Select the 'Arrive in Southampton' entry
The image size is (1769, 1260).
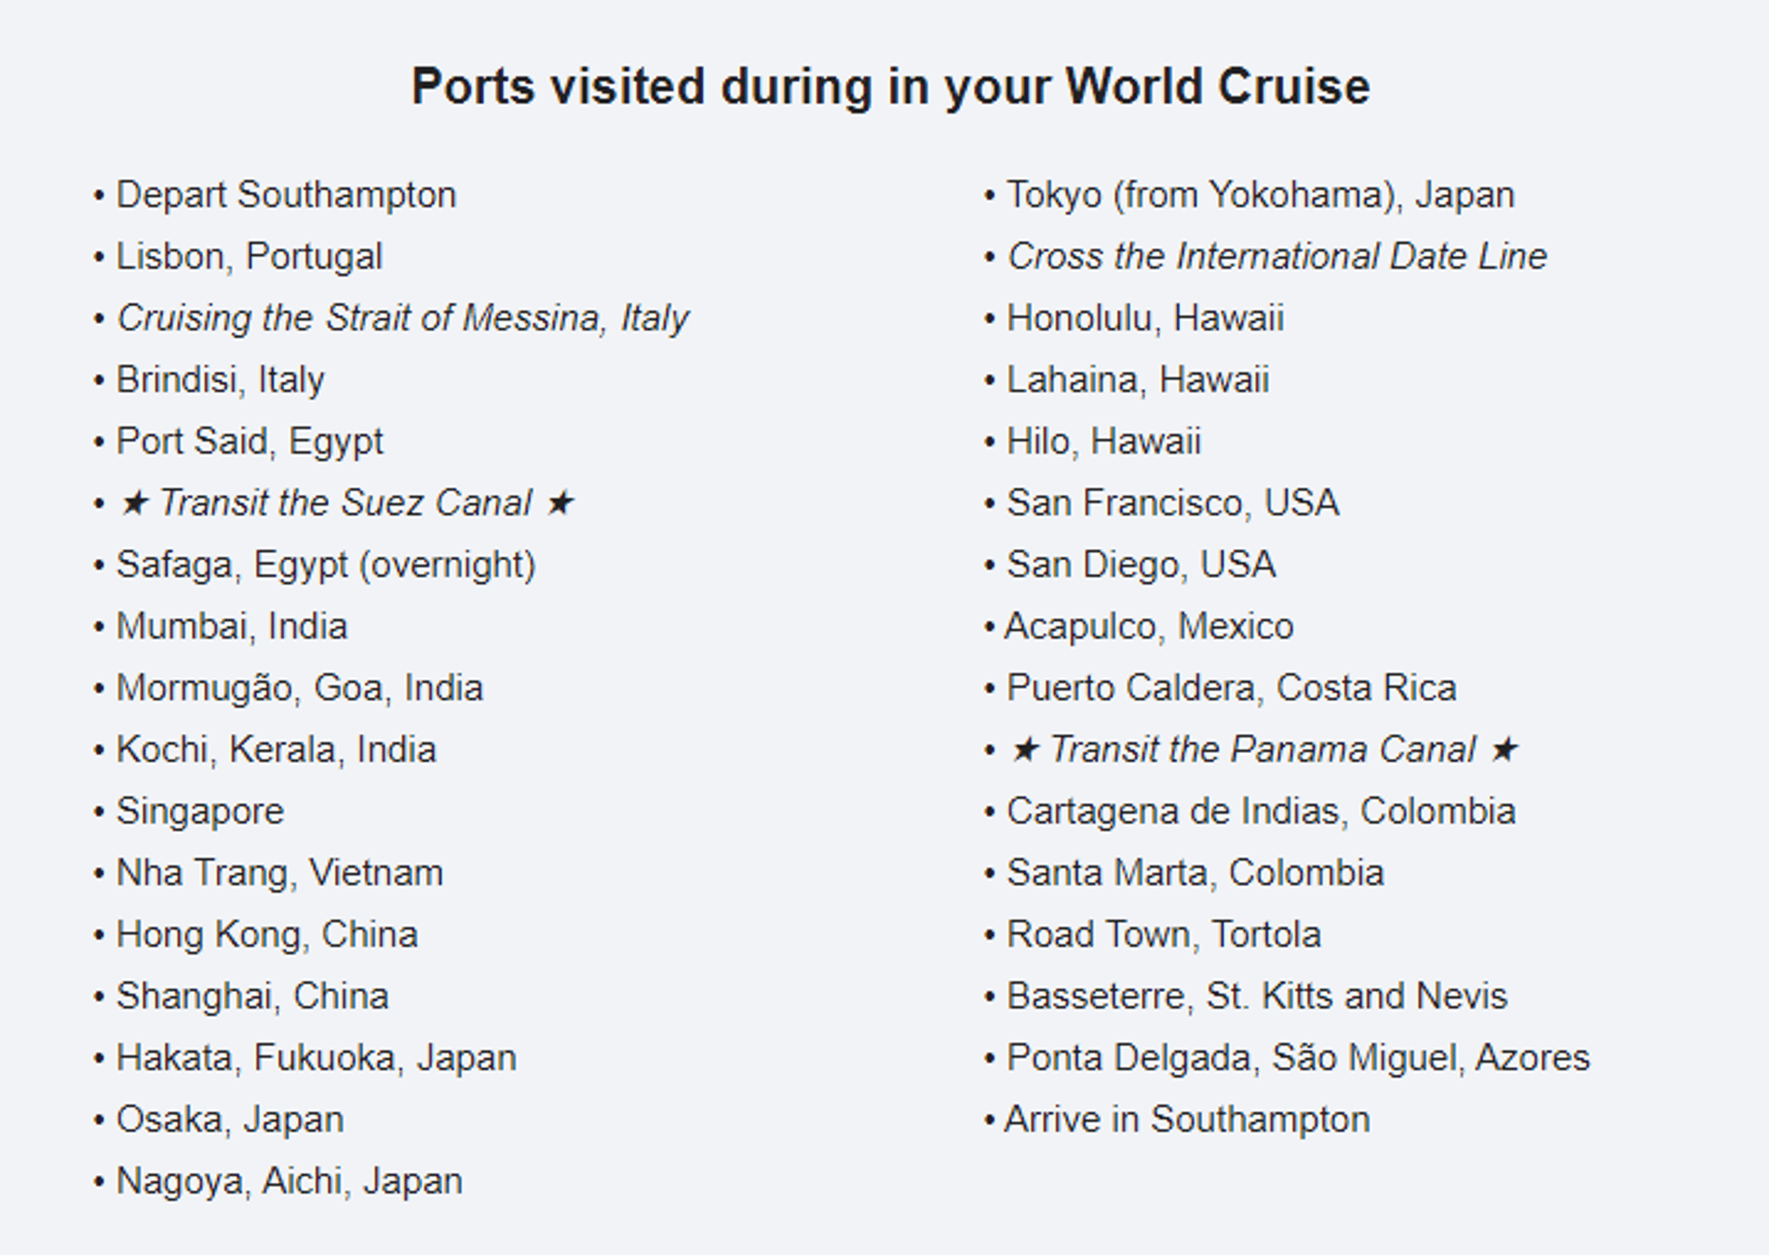1187,1120
